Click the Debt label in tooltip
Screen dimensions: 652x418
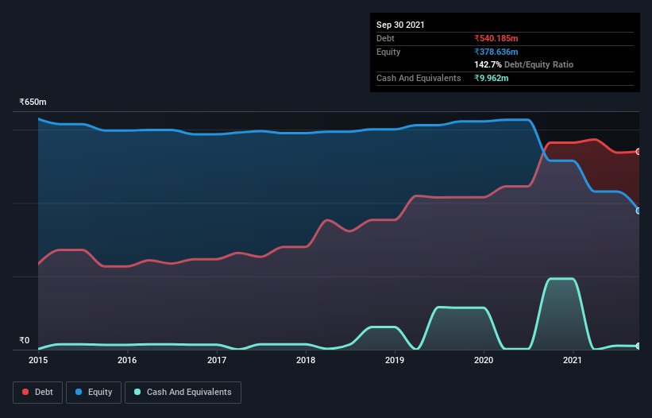click(385, 38)
